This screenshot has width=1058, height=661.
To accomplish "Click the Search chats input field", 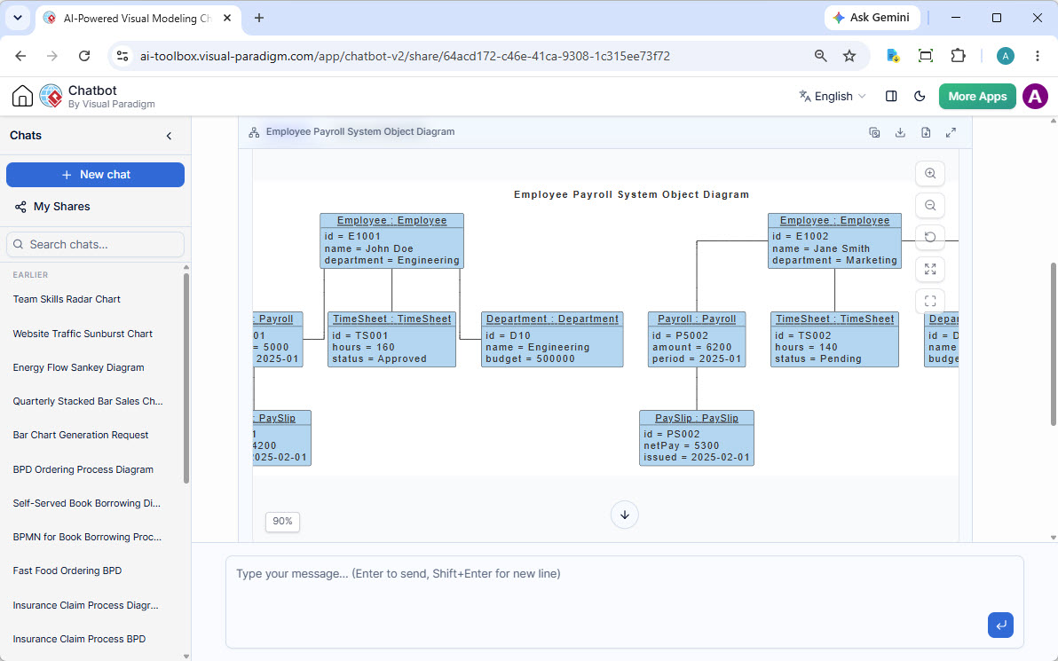I will [95, 244].
